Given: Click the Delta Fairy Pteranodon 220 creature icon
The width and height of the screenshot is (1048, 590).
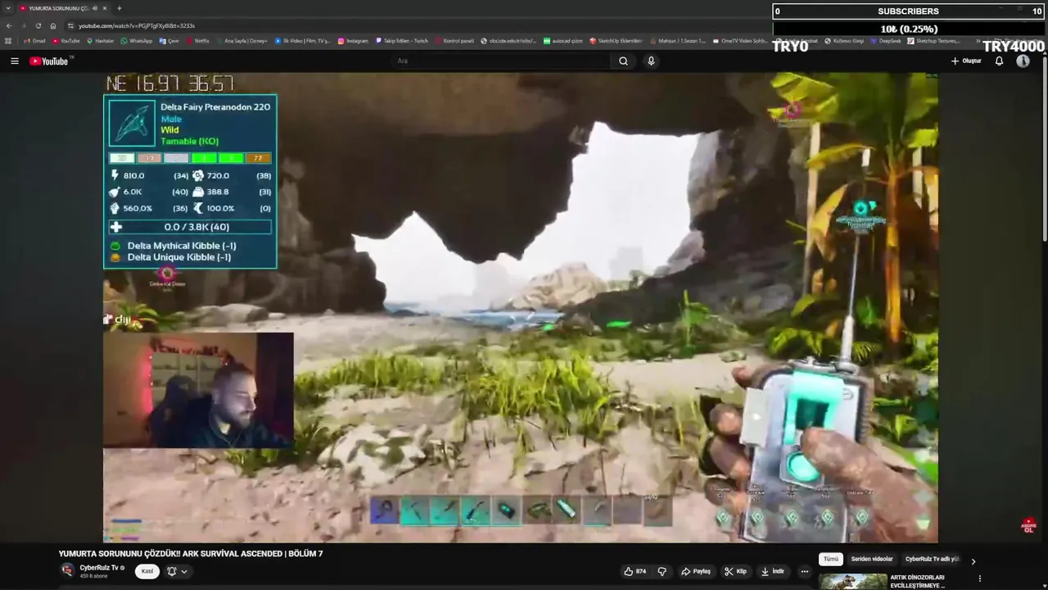Looking at the screenshot, I should pos(132,123).
